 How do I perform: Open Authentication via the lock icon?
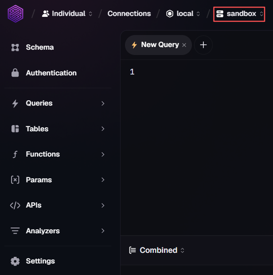15,73
